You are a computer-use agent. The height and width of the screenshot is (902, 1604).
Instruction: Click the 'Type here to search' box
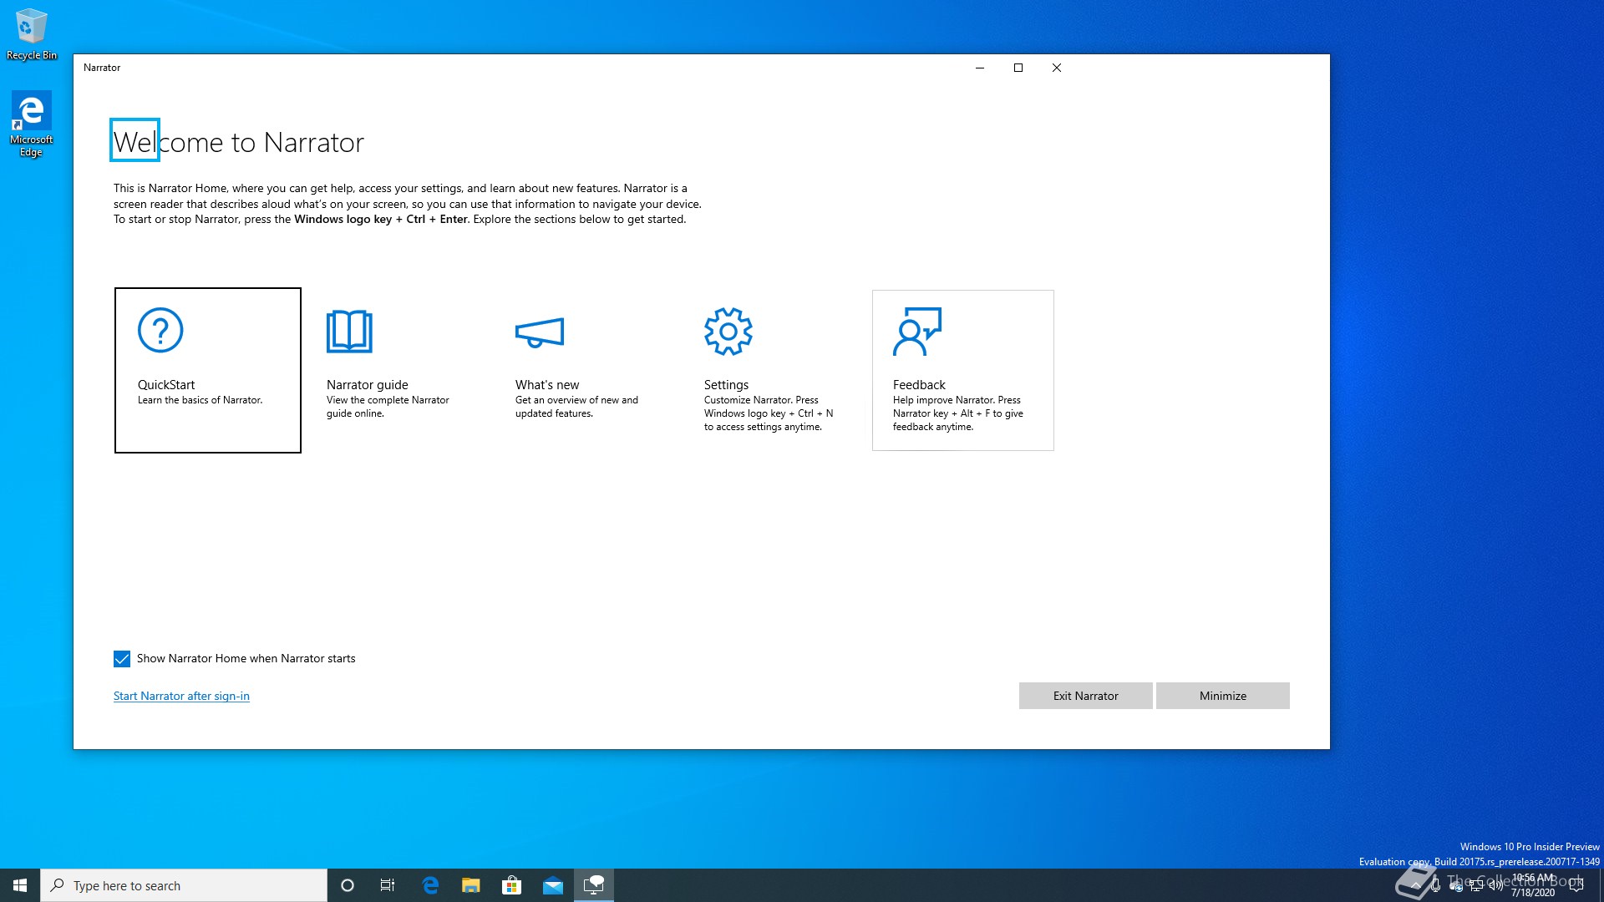[x=184, y=885]
